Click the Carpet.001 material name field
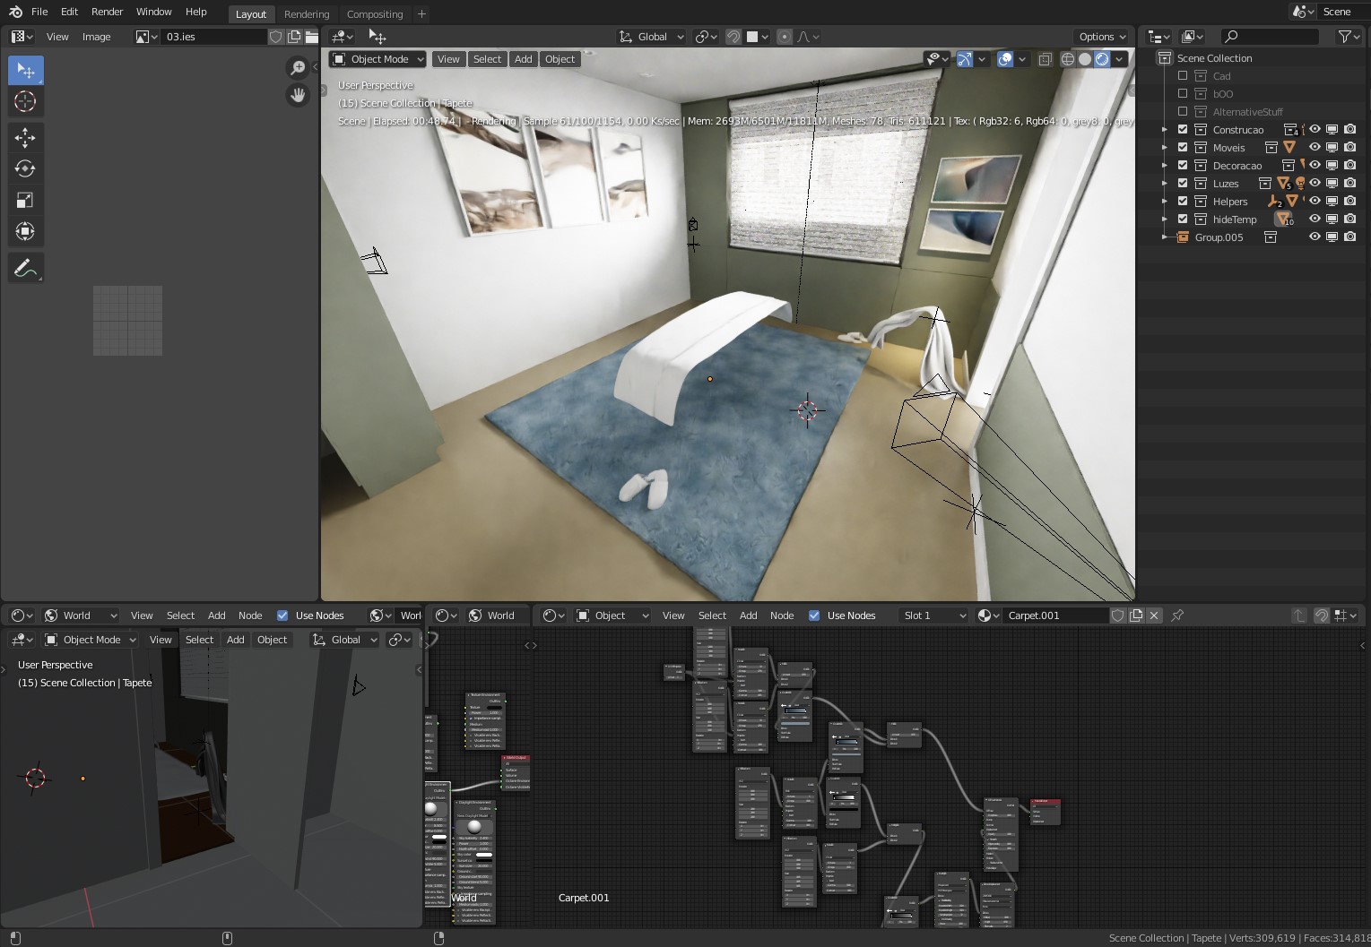This screenshot has height=947, width=1371. point(1056,616)
